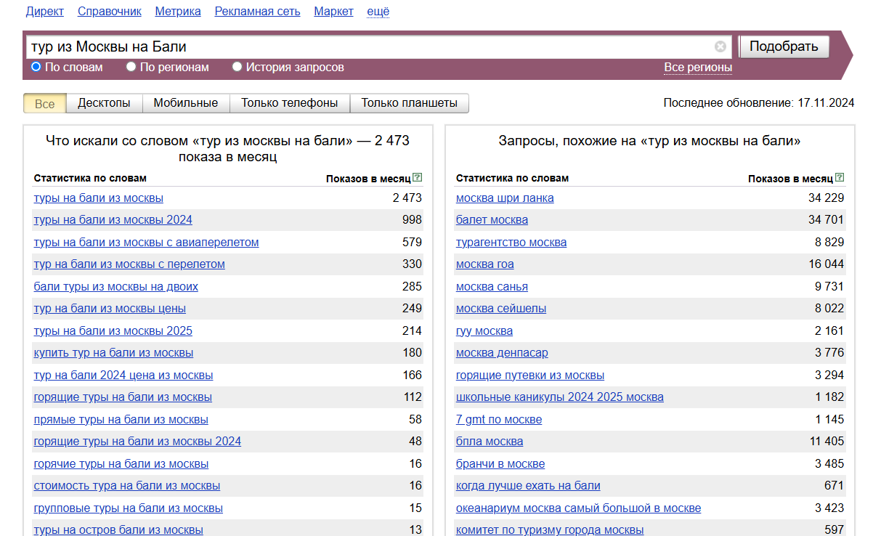
Task: Select the 'По словам' radio button
Action: pos(36,67)
